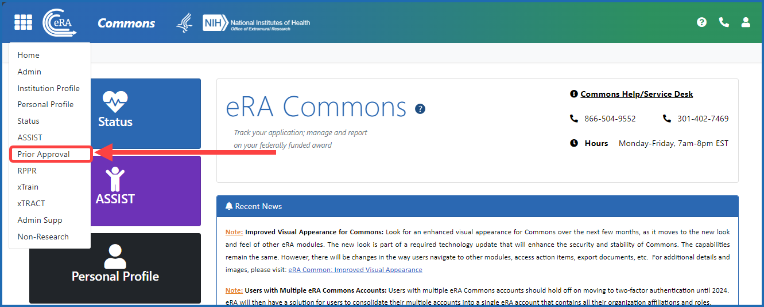Click the Users with Multiple eRA Commons Accounts heading

click(x=316, y=290)
